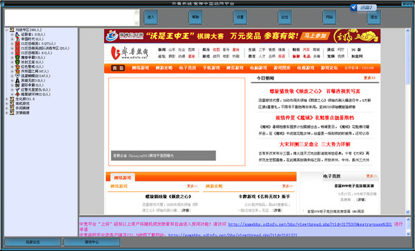Screen dimensions: 415x251
Task: Expand the CS反恐精英战队训练专区 node
Action: [x=12, y=48]
